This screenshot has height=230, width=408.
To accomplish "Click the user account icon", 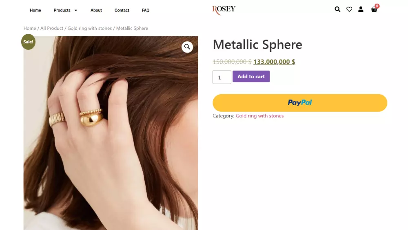I will pos(361,9).
